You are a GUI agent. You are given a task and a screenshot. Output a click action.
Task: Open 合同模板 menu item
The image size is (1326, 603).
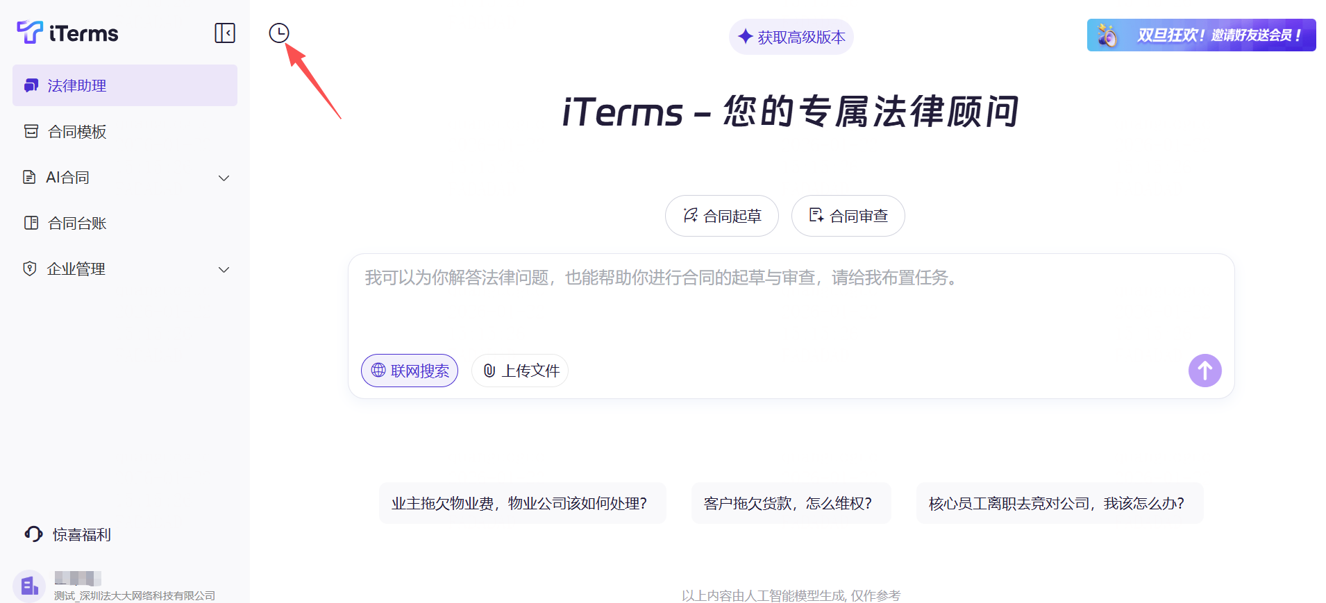pos(125,131)
